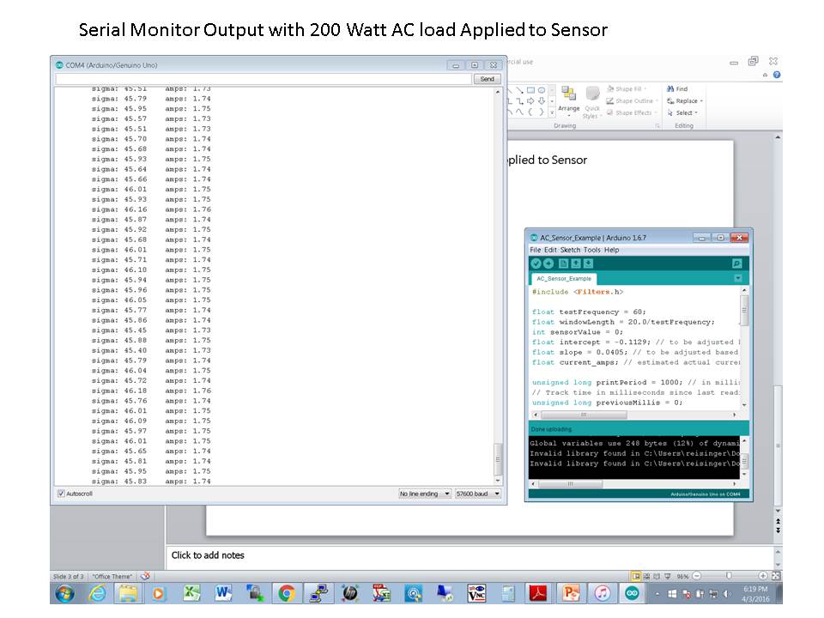Click the PowerPoint Arrange icon
The height and width of the screenshot is (618, 824).
[568, 100]
